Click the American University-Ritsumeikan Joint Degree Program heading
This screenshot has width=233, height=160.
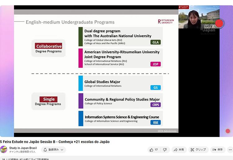pyautogui.click(x=122, y=54)
